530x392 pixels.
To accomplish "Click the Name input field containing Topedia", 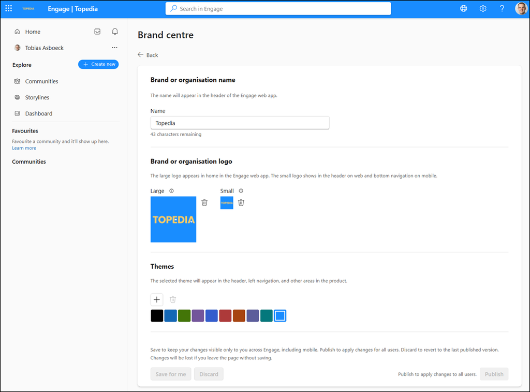I will pyautogui.click(x=240, y=123).
